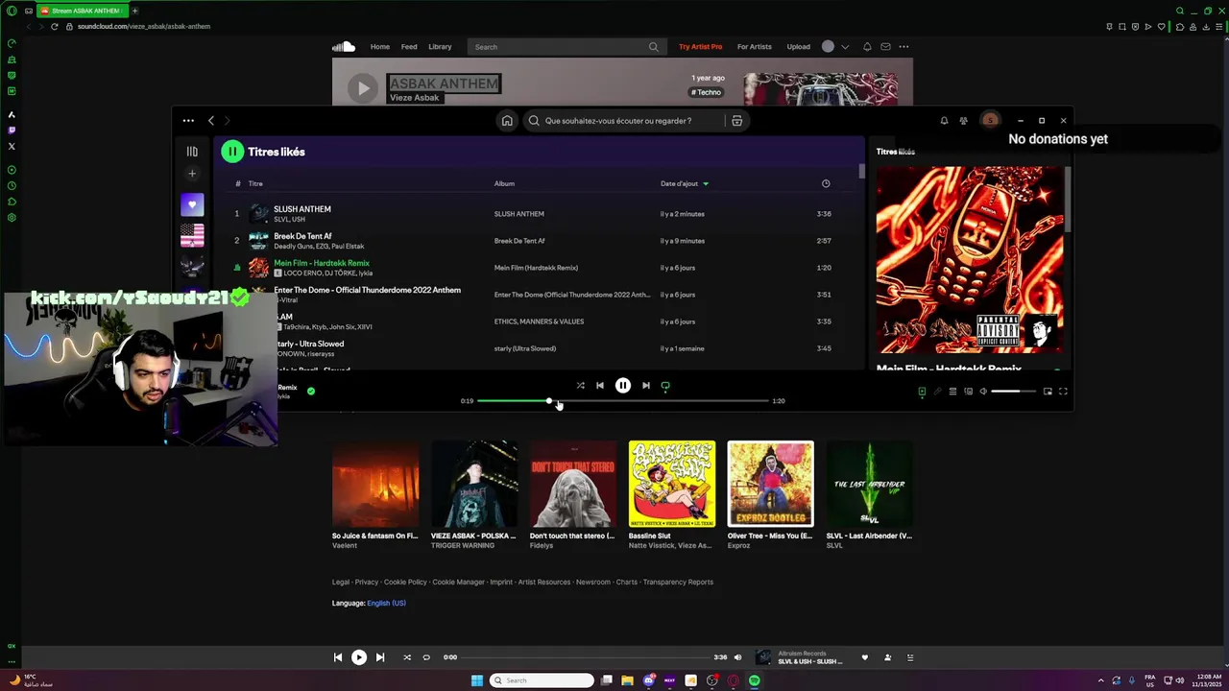The width and height of the screenshot is (1229, 691).
Task: Click Spotify track list scrollbar
Action: point(861,172)
